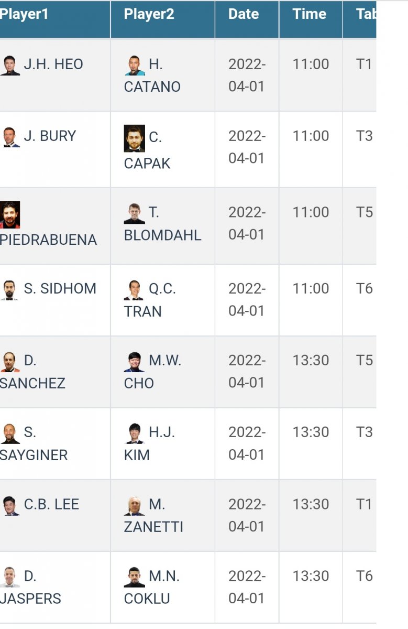Open J. BURY's player name link
This screenshot has height=629, width=408.
point(50,136)
